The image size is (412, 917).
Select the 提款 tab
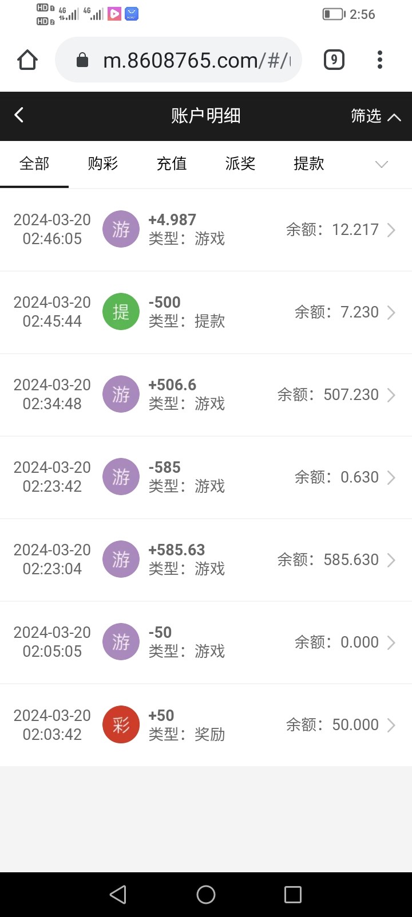coord(309,164)
